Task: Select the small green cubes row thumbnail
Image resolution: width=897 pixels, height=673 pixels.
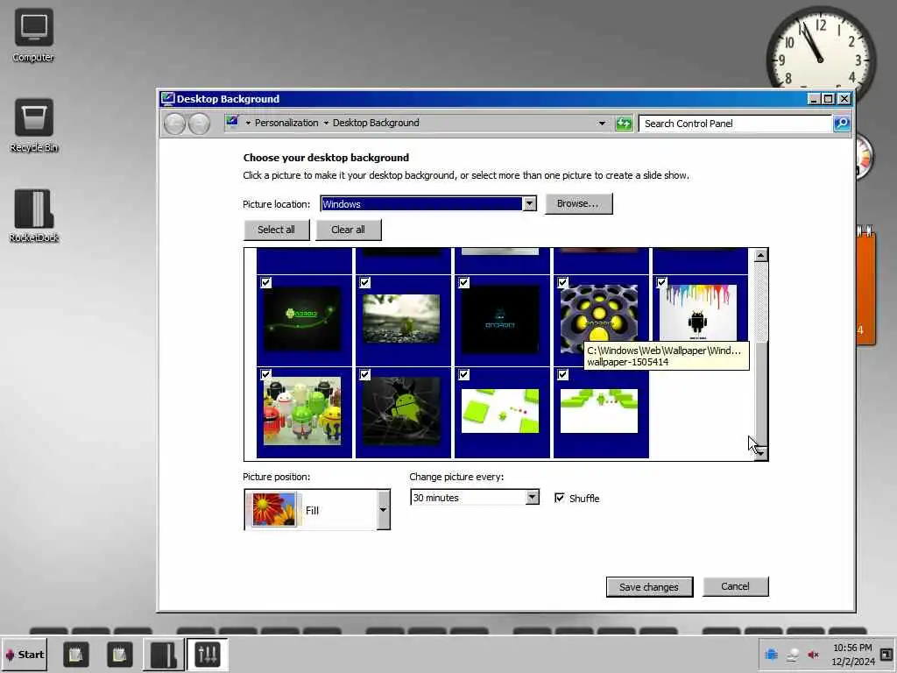Action: tap(599, 411)
